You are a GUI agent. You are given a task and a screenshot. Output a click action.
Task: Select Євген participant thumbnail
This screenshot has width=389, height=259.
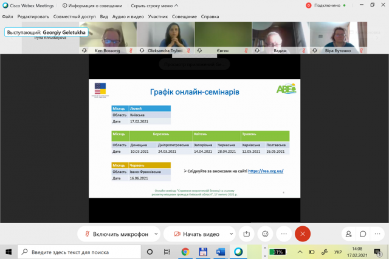223,38
